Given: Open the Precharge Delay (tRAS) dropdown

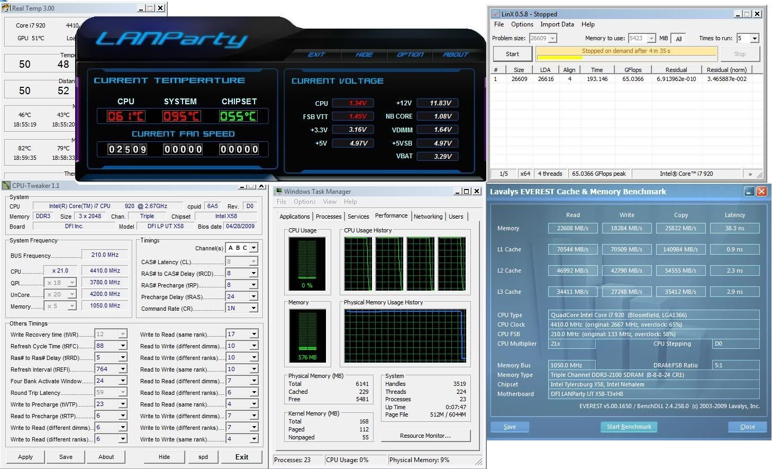Looking at the screenshot, I should [253, 296].
